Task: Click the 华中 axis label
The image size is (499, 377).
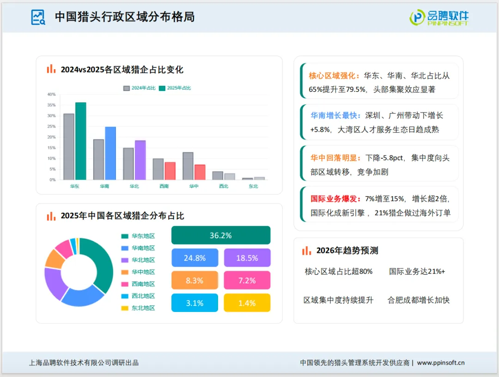Action: (x=194, y=186)
